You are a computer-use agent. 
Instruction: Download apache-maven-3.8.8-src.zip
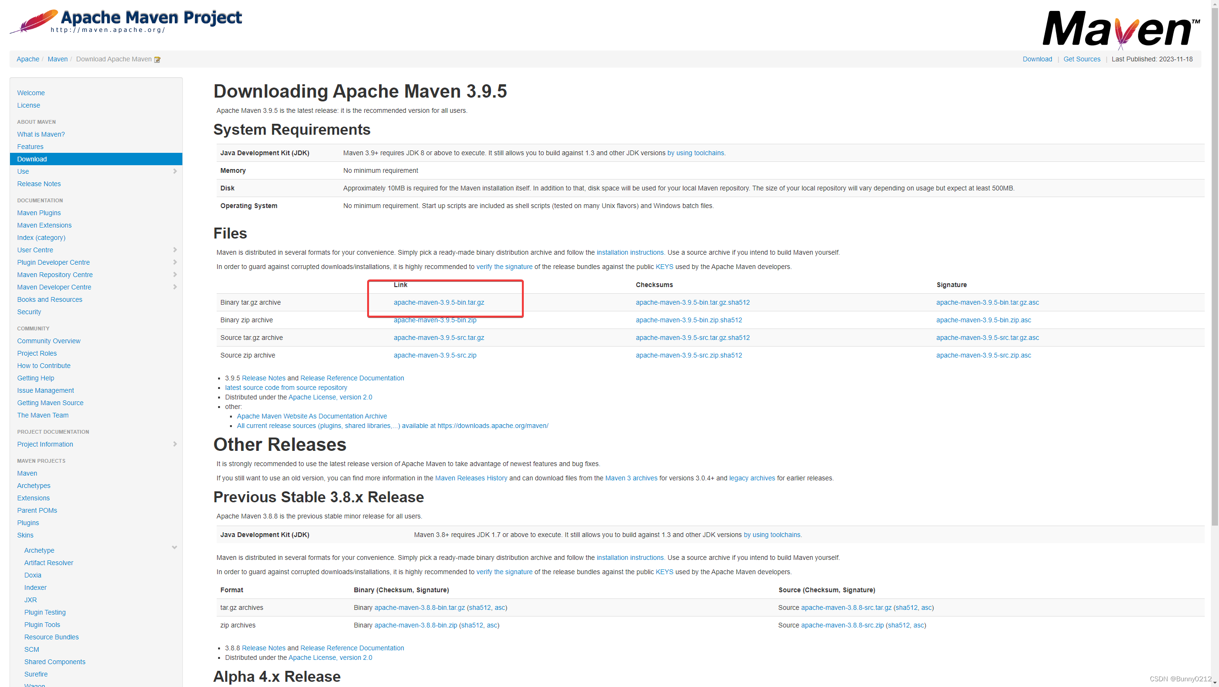(842, 625)
